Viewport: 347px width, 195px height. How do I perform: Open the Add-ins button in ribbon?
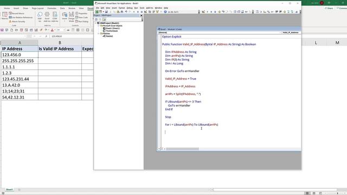(x=40, y=17)
